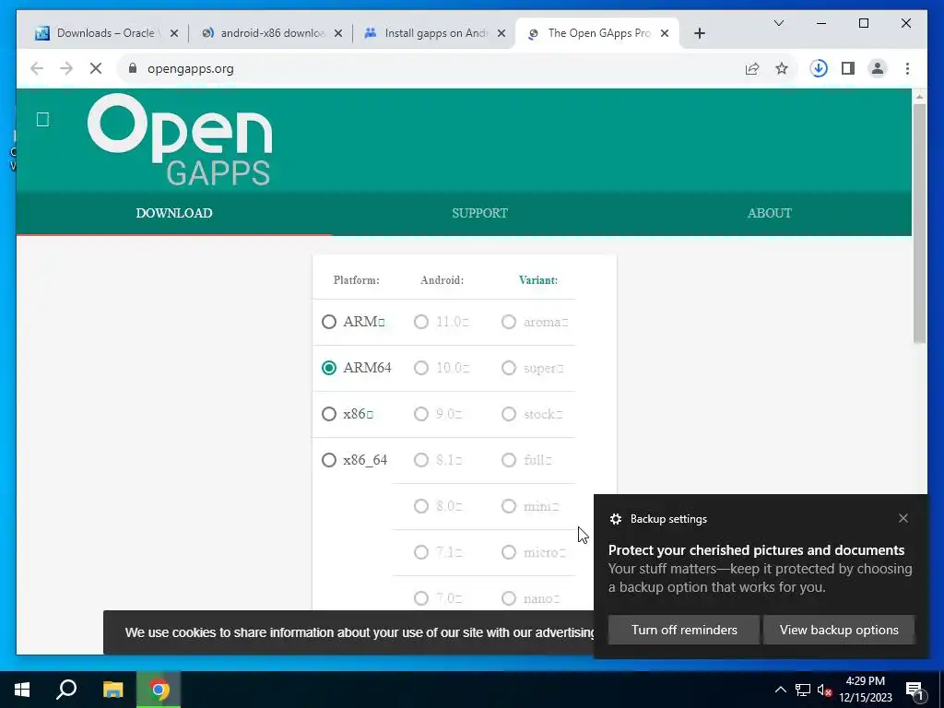Go back to the previous page
The height and width of the screenshot is (708, 944).
(x=37, y=68)
